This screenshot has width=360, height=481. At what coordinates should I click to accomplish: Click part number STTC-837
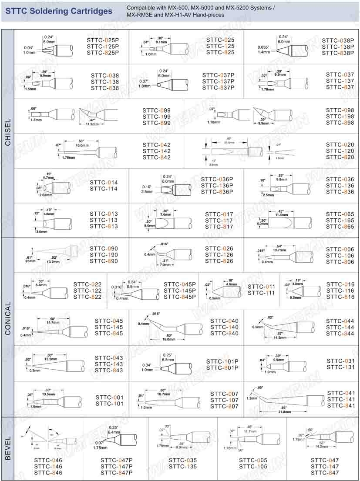(x=340, y=87)
